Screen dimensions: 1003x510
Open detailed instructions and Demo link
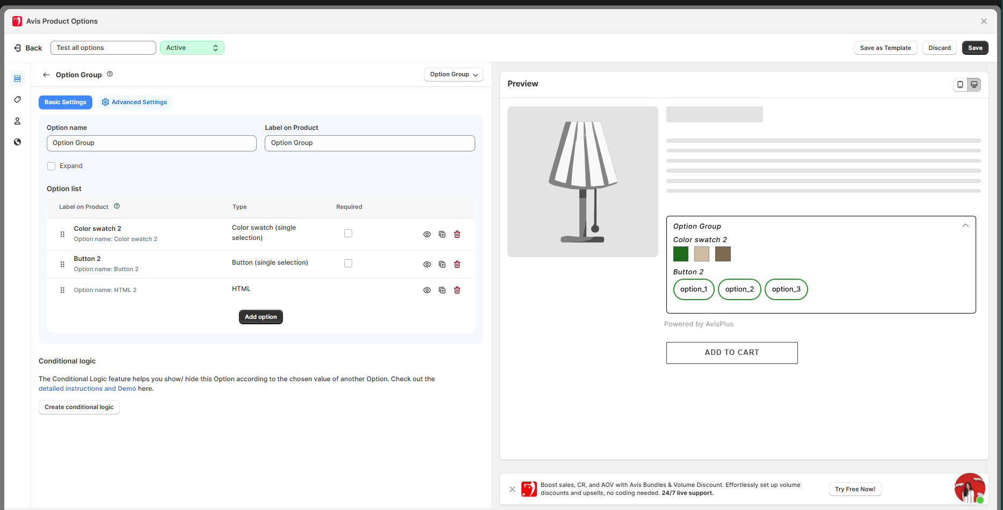[x=87, y=389]
